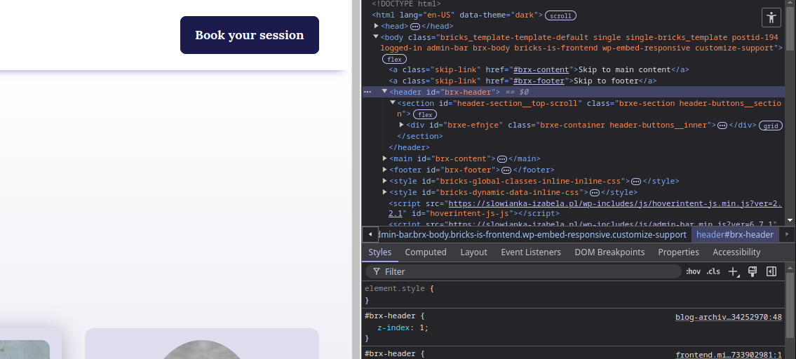Expand the div brxe-efnjce node
The width and height of the screenshot is (796, 359).
pos(402,124)
